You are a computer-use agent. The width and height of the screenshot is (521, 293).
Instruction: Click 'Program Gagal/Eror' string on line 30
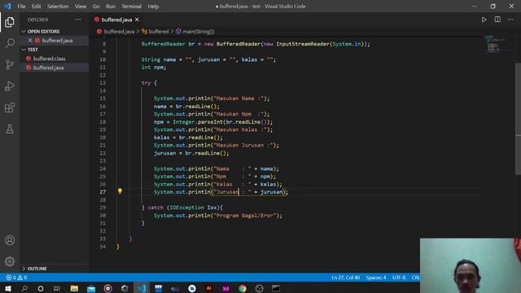(245, 216)
